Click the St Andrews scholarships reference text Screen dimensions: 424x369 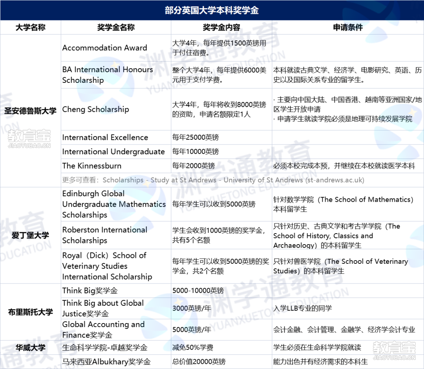pyautogui.click(x=213, y=180)
